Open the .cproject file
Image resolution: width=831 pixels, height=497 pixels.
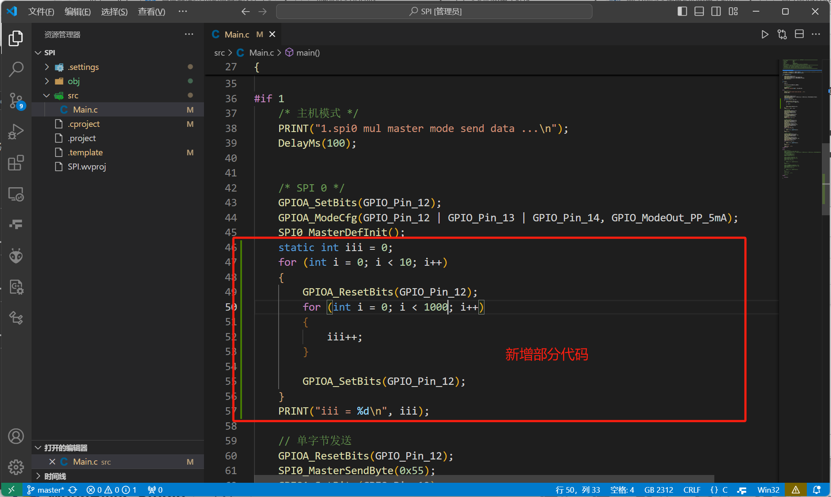coord(118,124)
